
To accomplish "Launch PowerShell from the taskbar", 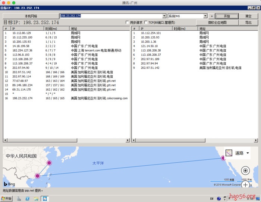I will point(28,199).
